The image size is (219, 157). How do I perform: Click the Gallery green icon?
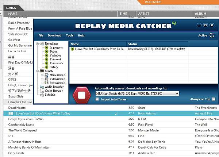pos(47,67)
